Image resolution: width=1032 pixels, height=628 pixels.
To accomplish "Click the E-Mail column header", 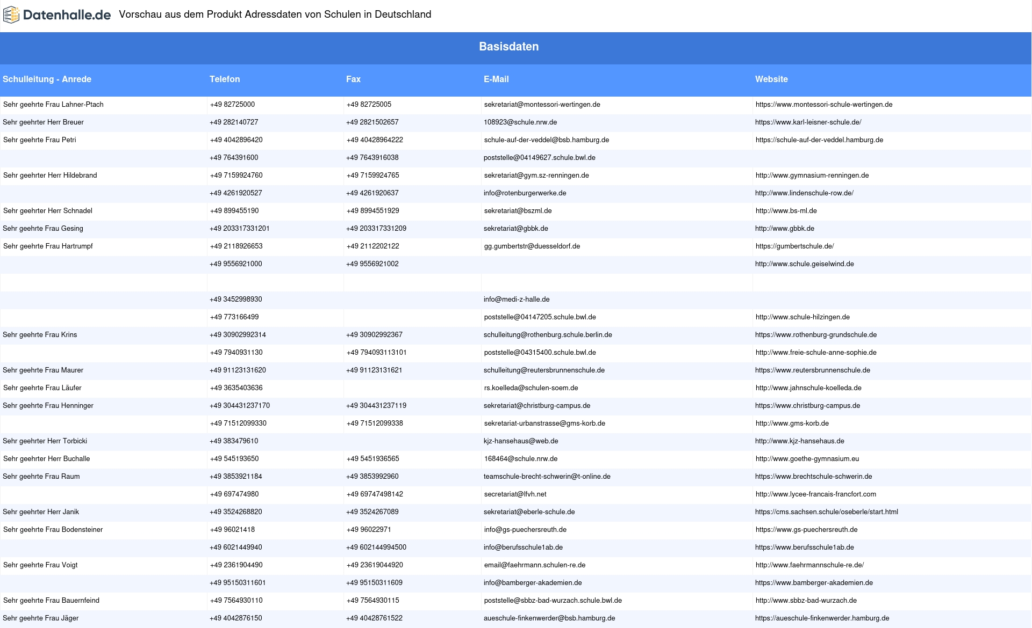I will 496,79.
